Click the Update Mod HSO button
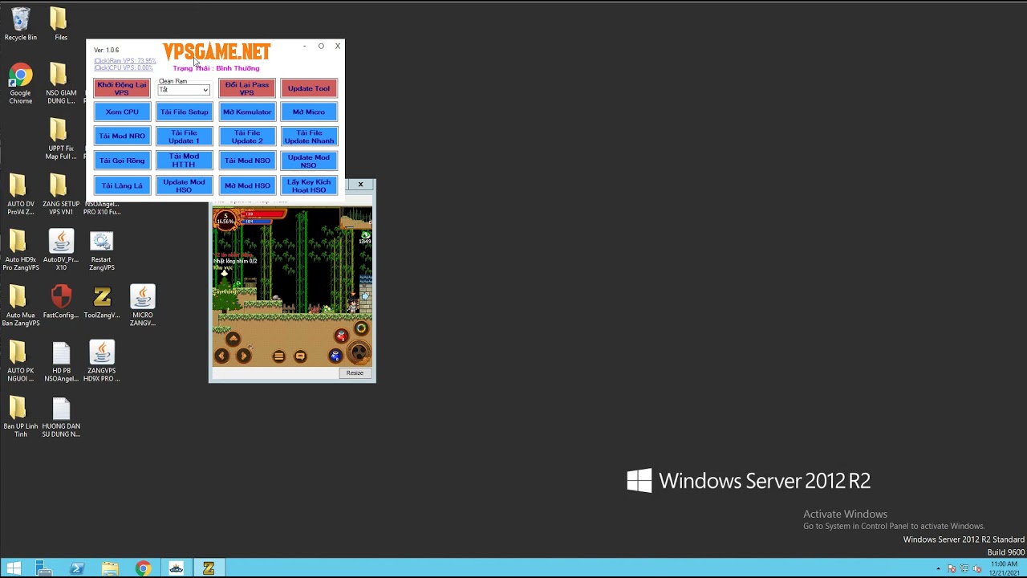Viewport: 1027px width, 578px height. point(184,185)
